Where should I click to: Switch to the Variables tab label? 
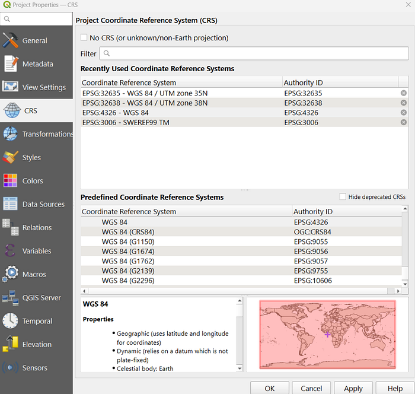click(37, 251)
